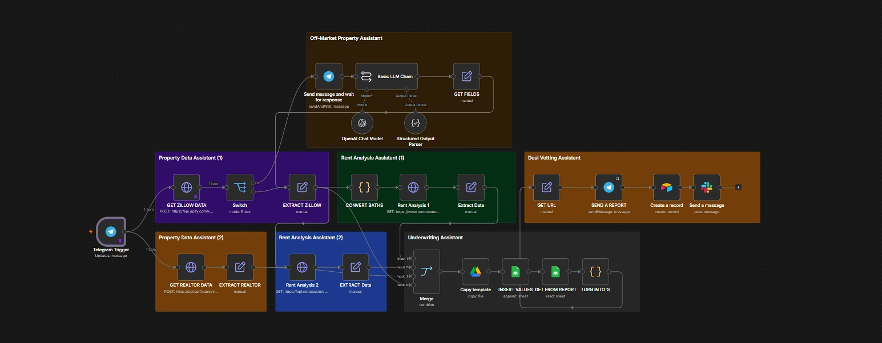Select the Telegram Trigger node

click(111, 231)
